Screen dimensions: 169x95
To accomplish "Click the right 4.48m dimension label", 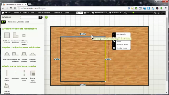I will pos(108,59).
